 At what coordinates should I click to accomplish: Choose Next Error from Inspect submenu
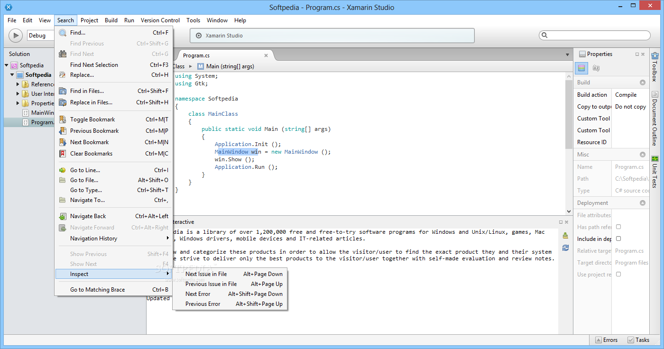click(230, 294)
